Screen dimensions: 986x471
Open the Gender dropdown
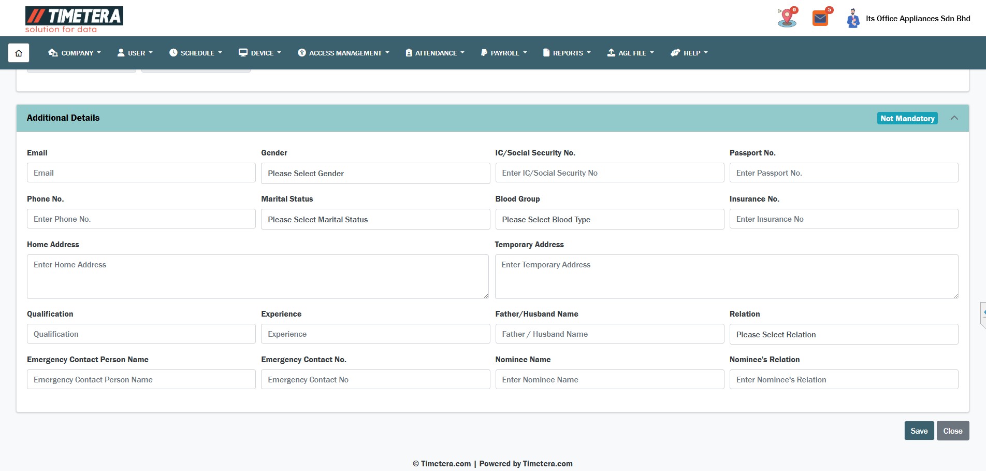(375, 174)
